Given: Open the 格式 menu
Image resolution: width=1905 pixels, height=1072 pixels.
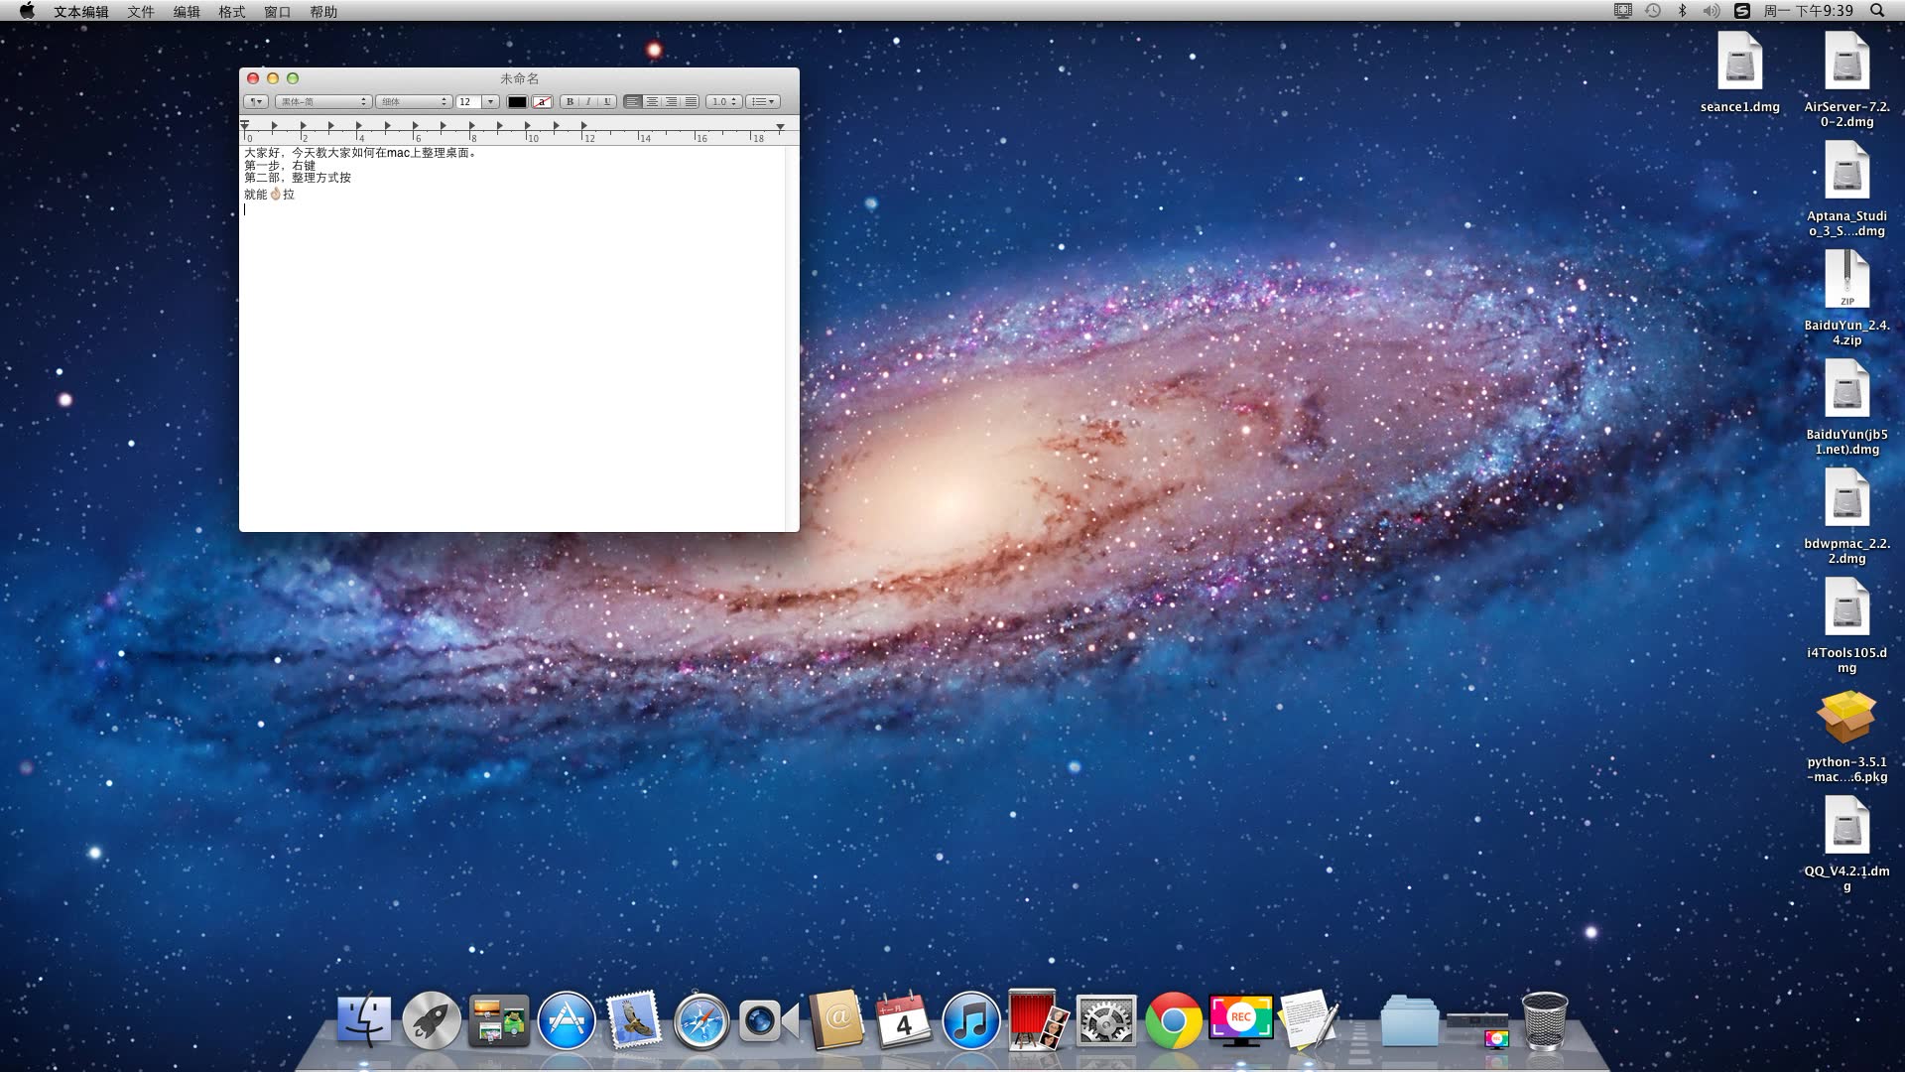Looking at the screenshot, I should [231, 11].
